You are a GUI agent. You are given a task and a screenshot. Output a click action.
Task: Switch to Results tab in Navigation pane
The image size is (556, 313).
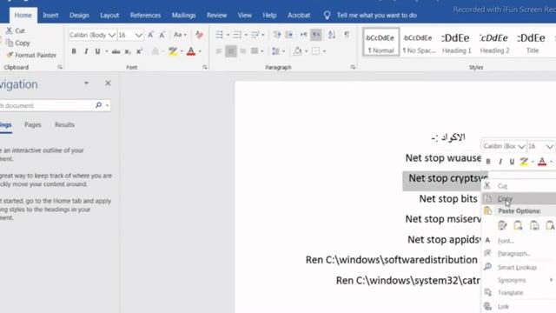coord(64,125)
